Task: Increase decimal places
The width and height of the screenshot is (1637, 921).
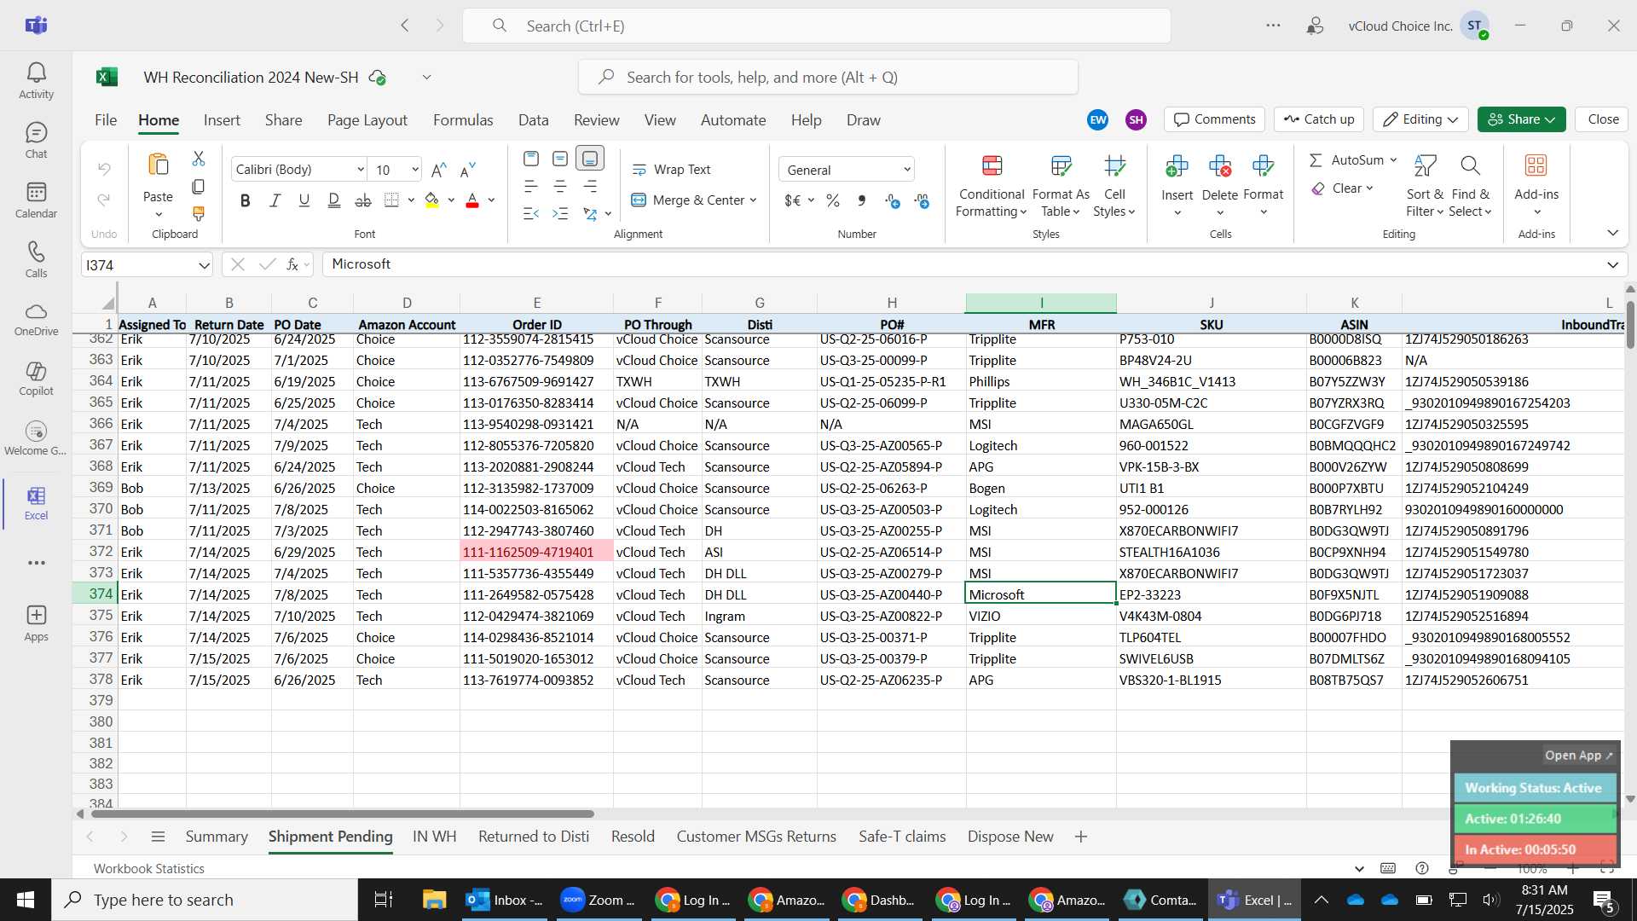Action: tap(893, 200)
